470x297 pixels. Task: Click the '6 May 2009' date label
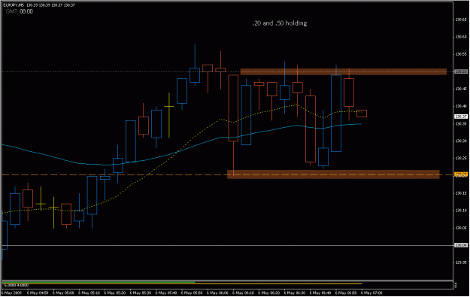(x=12, y=292)
